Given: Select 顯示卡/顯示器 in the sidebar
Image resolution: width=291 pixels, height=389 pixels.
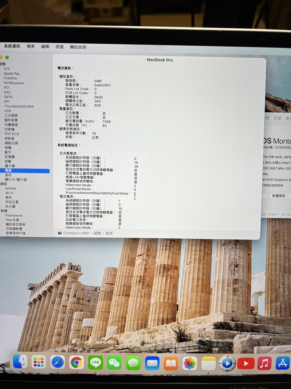Looking at the screenshot, I should click(x=16, y=180).
